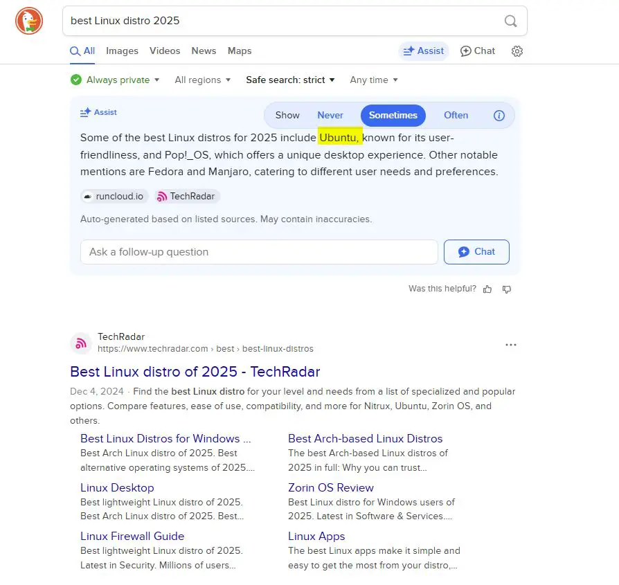Viewport: 619px width, 585px height.
Task: Open 'Best Linux distro of 2025 - TechRadar' result
Action: [x=195, y=372]
